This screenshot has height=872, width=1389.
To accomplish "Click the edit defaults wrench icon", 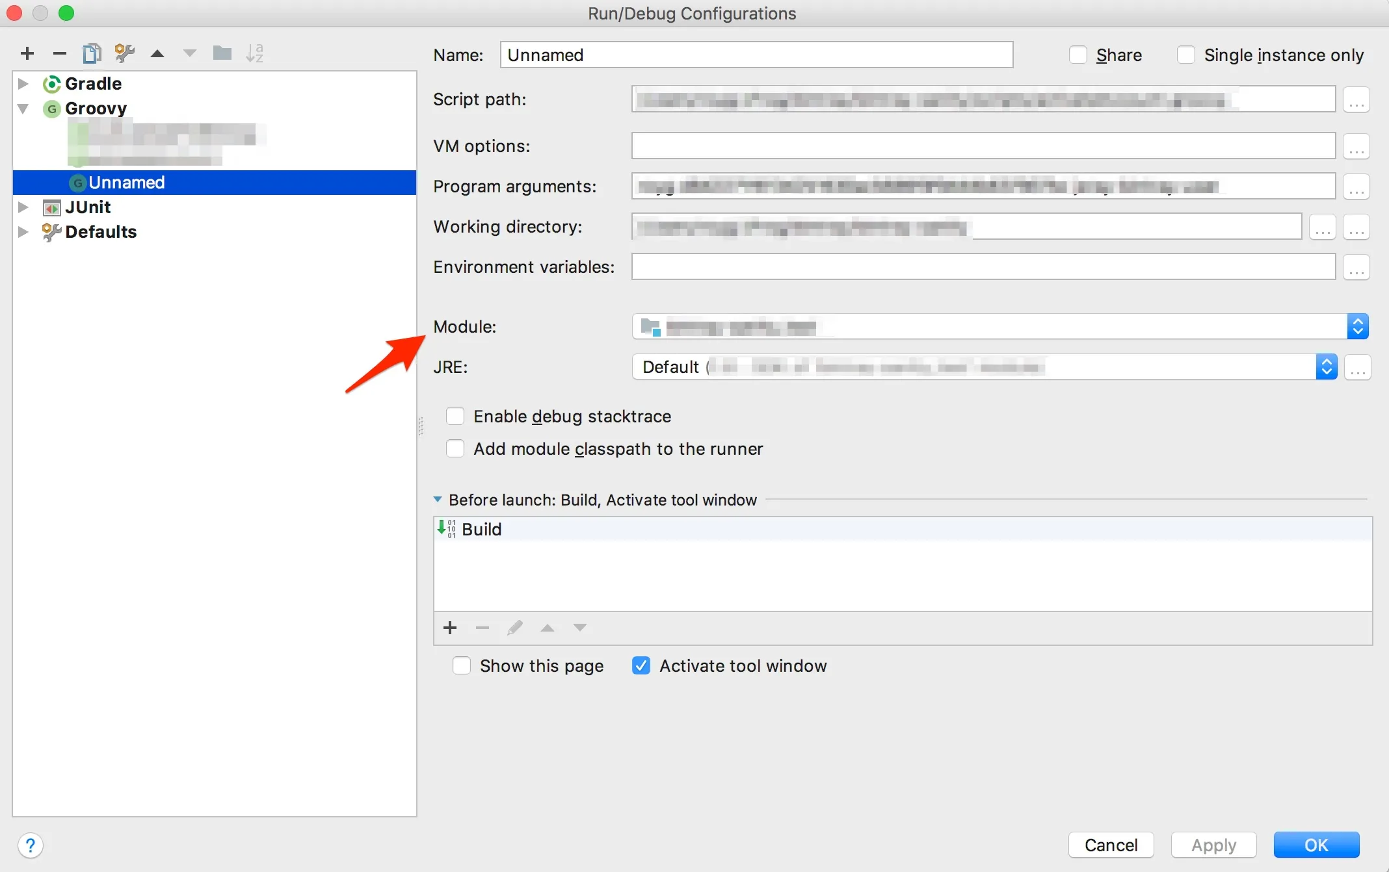I will tap(124, 53).
